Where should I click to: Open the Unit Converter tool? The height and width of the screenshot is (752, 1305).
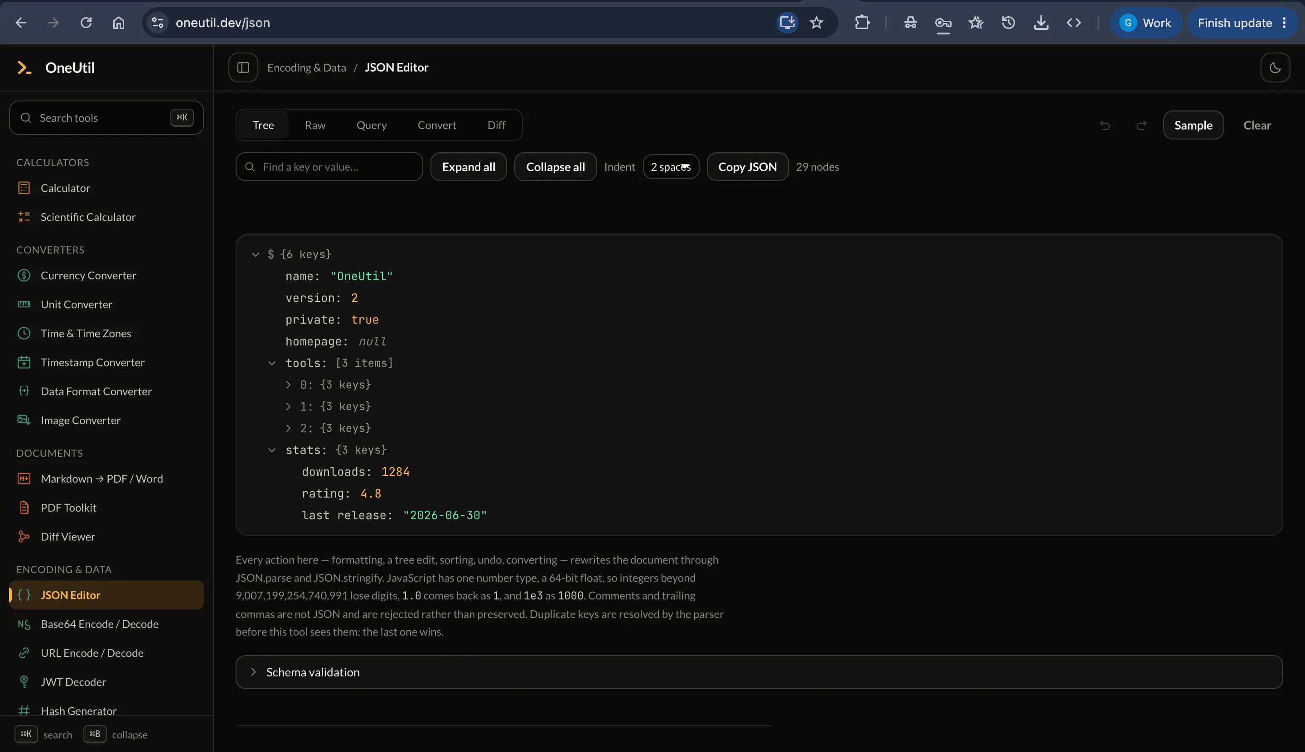tap(106, 304)
